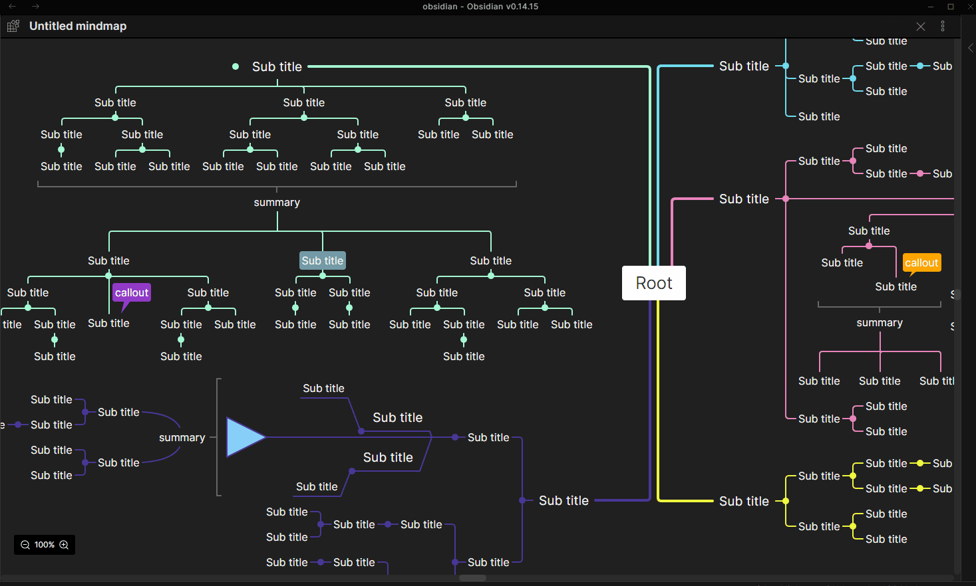
Task: Select the Sub title beneath the orange callout
Action: click(895, 286)
